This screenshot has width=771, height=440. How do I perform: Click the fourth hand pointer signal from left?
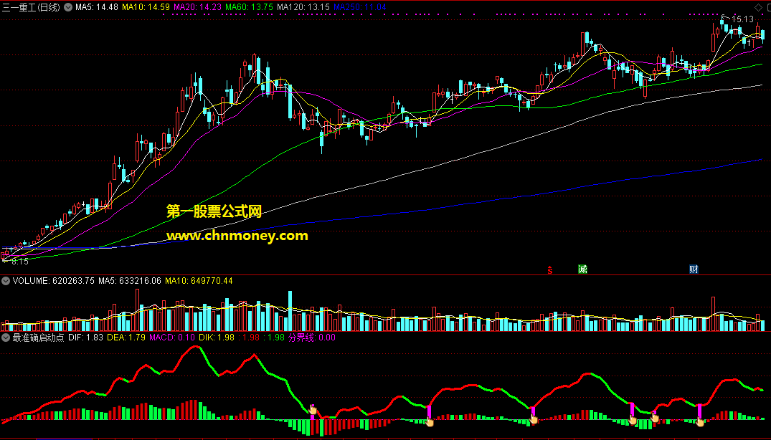pos(633,420)
